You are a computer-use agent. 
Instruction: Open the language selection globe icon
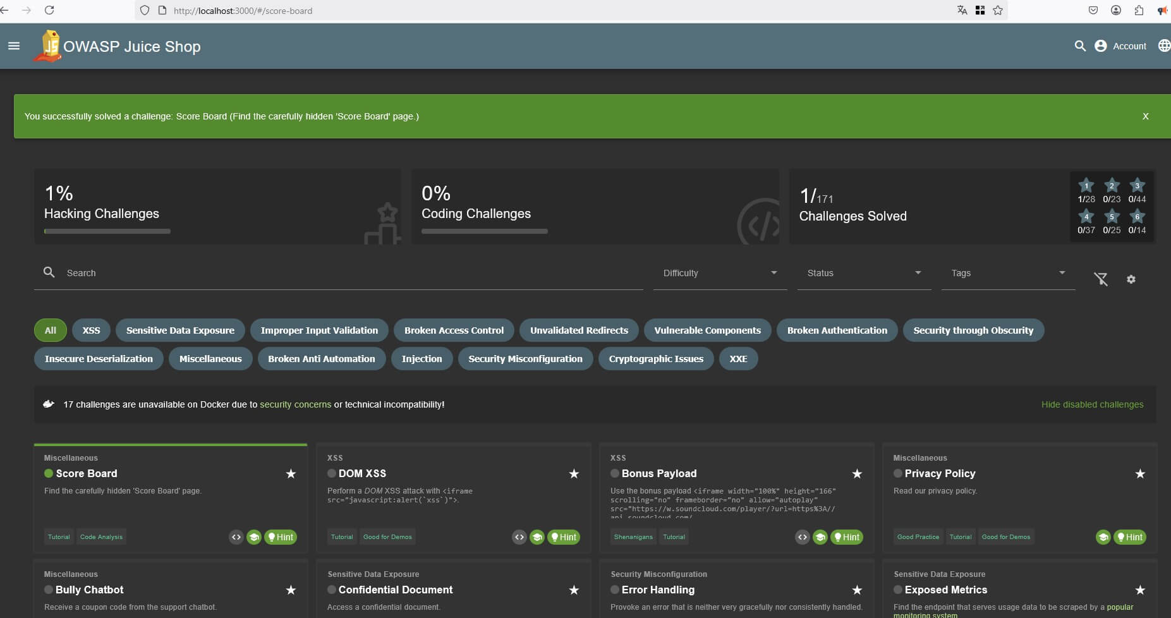(1164, 45)
